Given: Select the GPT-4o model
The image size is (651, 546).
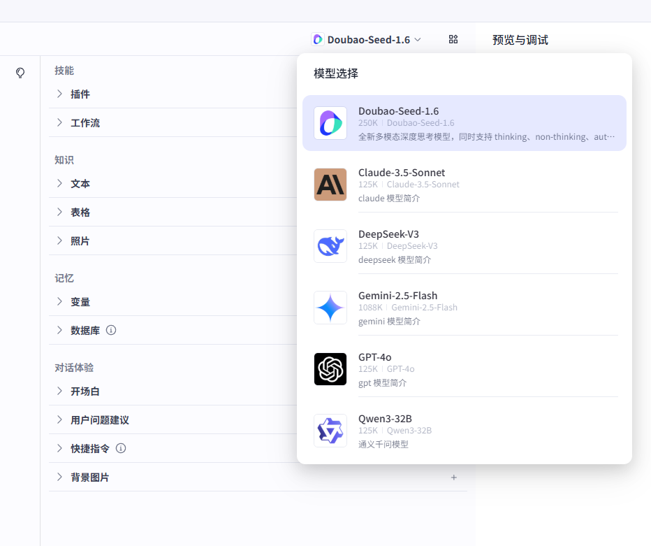Looking at the screenshot, I should pyautogui.click(x=465, y=369).
